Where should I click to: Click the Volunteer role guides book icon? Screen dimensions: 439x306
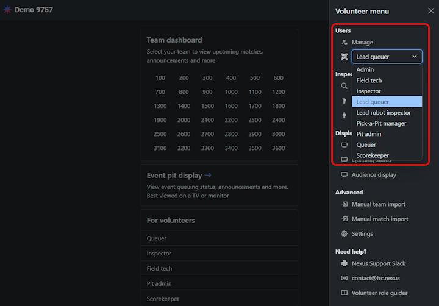[x=344, y=293]
